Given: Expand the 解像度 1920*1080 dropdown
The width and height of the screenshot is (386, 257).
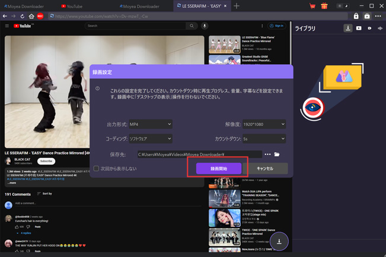Looking at the screenshot, I should pyautogui.click(x=263, y=125).
